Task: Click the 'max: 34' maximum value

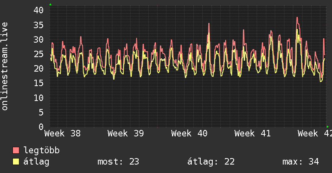Action: coord(301,162)
